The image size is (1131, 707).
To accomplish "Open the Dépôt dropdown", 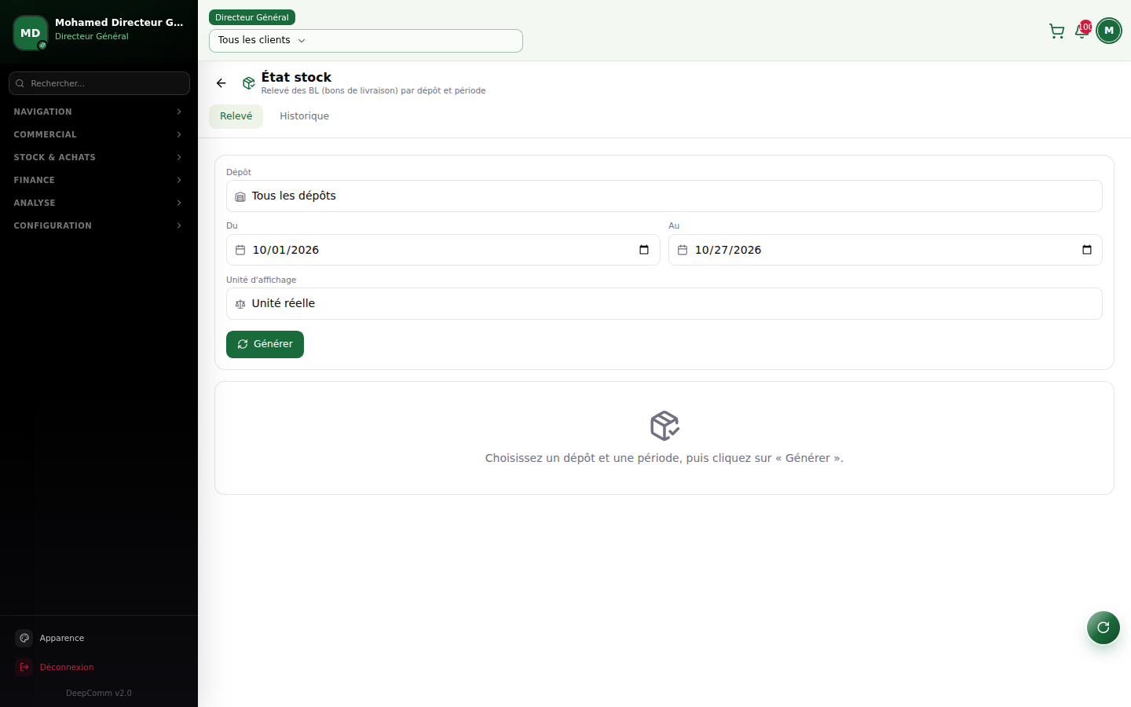I will 664,196.
